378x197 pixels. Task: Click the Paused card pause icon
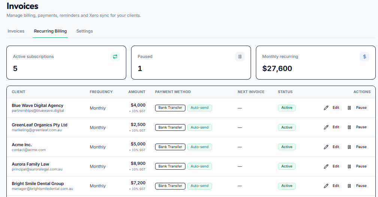(240, 56)
